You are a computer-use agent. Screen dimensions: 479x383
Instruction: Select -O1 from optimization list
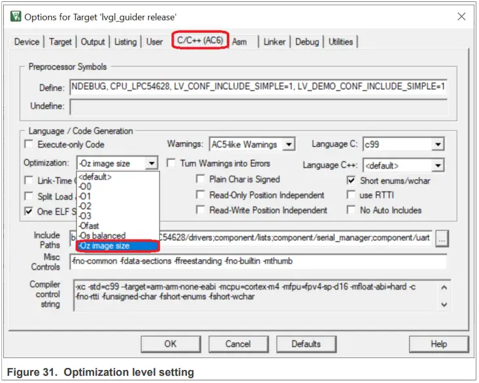coord(118,196)
